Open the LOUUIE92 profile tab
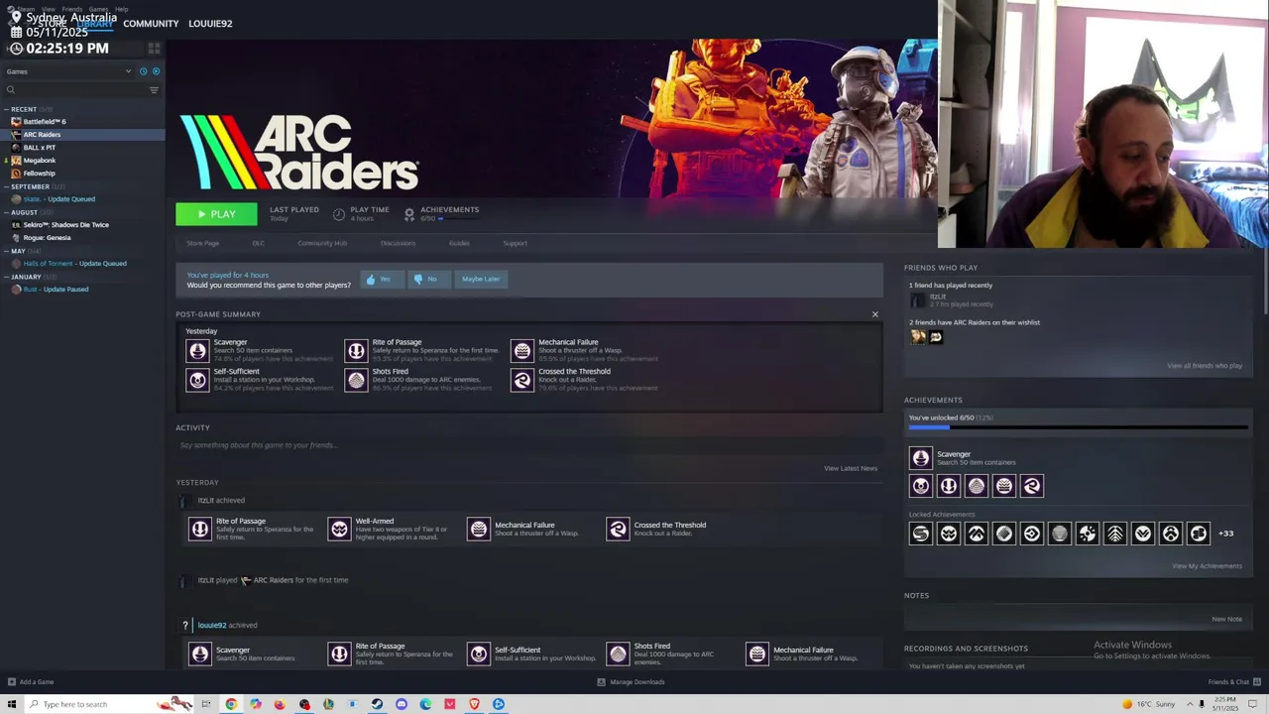 tap(210, 24)
